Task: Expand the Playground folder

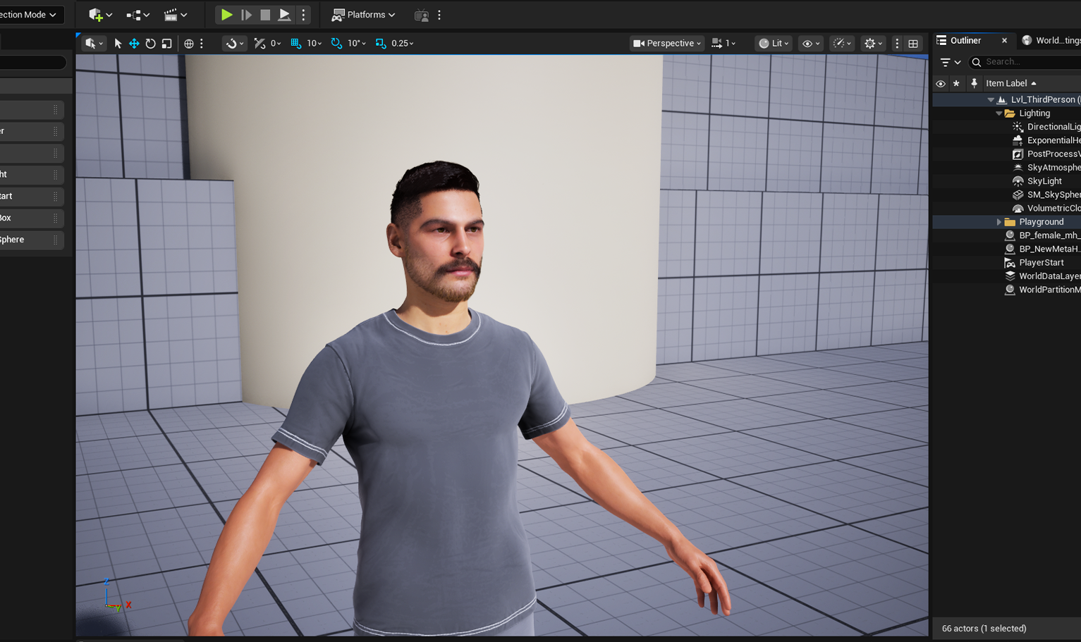Action: click(x=999, y=222)
